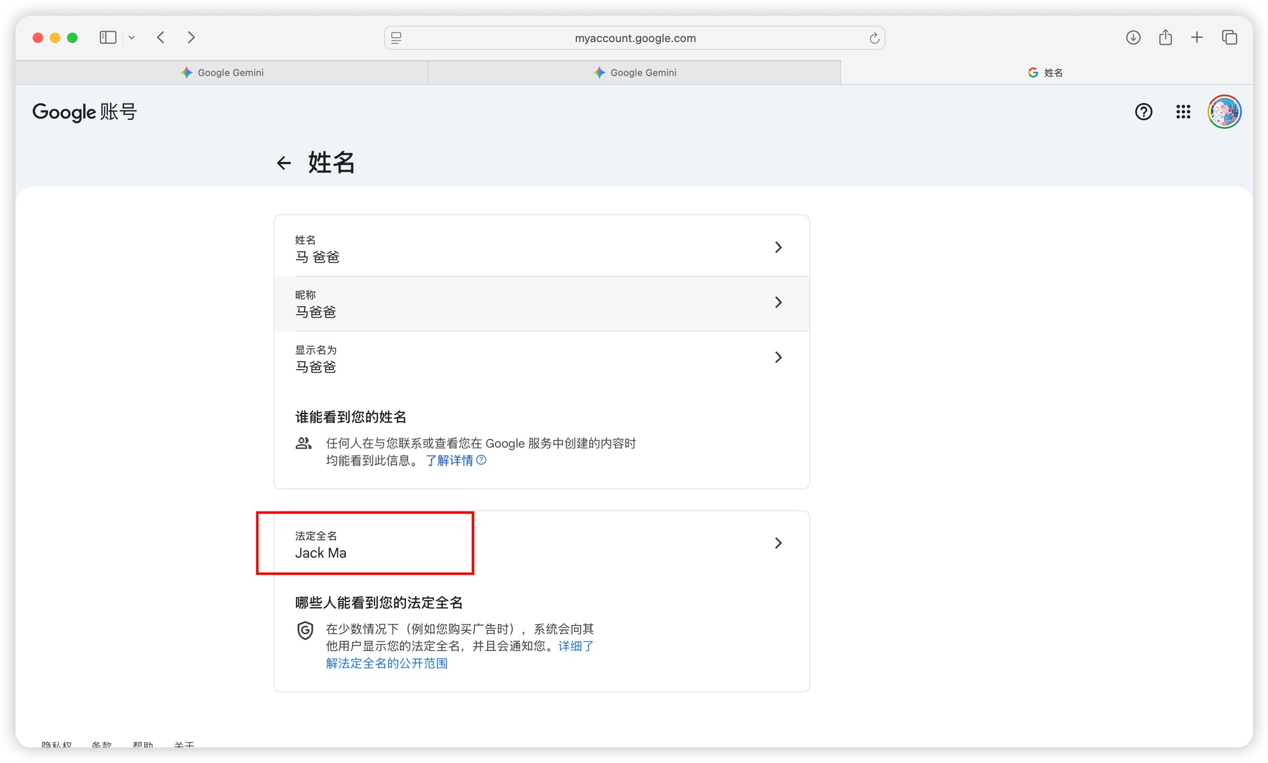
Task: Click the back arrow beside 姓名 heading
Action: tap(284, 163)
